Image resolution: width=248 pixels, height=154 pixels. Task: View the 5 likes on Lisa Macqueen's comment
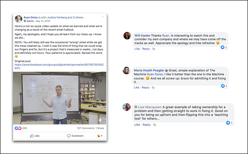(229, 123)
